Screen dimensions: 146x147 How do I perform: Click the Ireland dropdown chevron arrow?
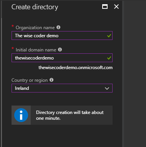pos(107,88)
